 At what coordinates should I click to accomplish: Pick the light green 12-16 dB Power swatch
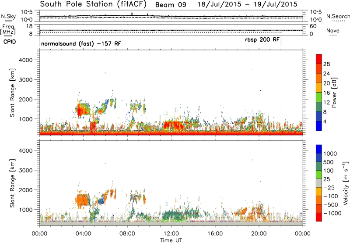click(x=319, y=97)
